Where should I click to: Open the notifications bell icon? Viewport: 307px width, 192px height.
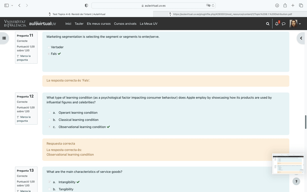pyautogui.click(x=277, y=24)
